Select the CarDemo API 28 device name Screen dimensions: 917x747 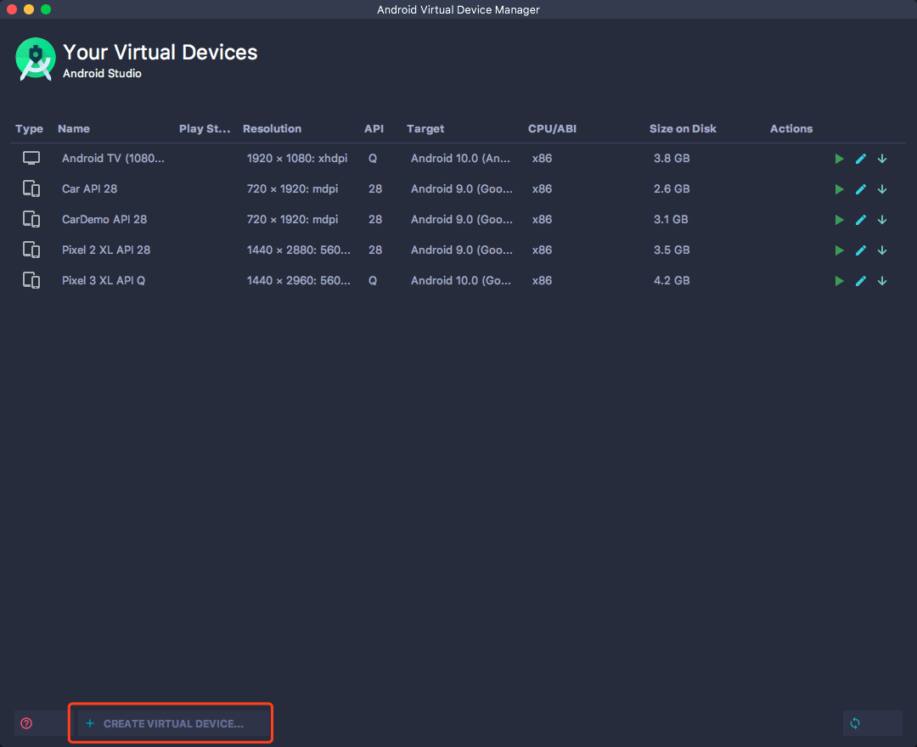(104, 219)
